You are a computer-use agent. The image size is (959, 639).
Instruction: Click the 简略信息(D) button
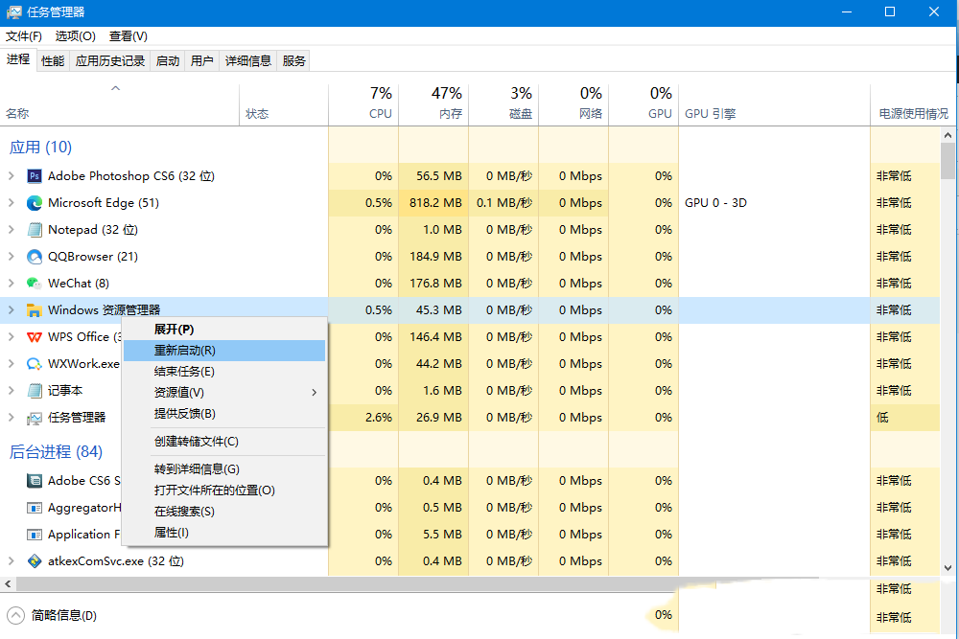pos(62,615)
